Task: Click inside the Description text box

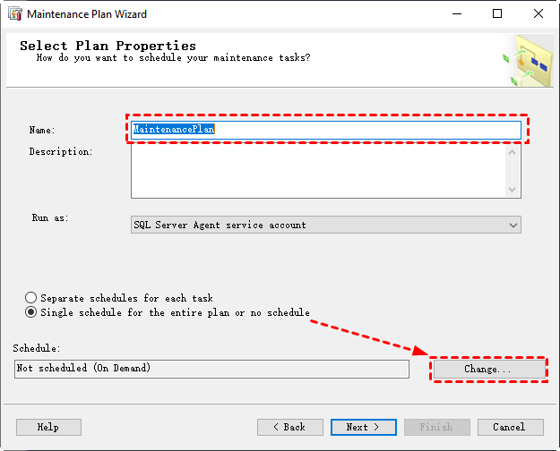Action: coord(318,171)
